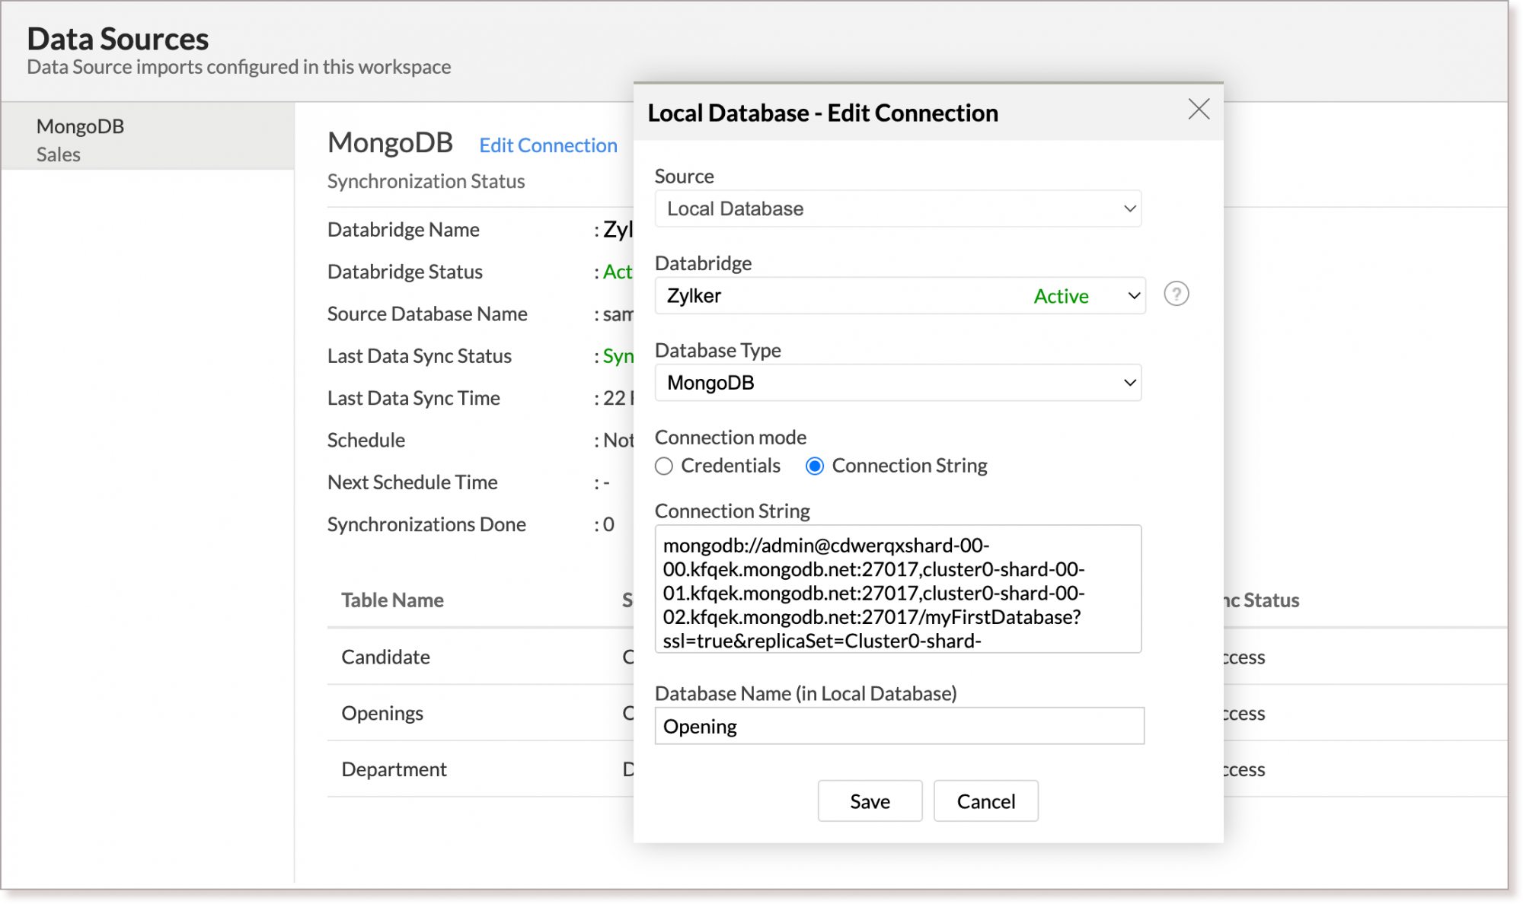This screenshot has height=904, width=1523.
Task: Click the Table Name column header
Action: click(x=392, y=600)
